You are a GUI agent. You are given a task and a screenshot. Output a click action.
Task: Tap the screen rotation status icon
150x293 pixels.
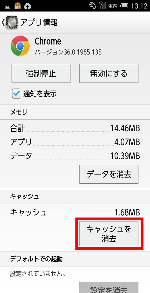92,6
